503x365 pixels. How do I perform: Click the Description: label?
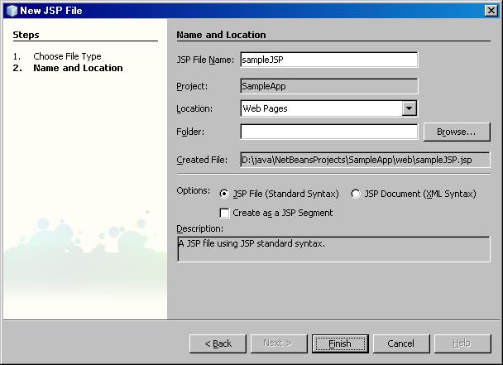200,228
